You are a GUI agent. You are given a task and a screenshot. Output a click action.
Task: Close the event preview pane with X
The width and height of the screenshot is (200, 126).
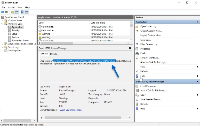click(130, 48)
